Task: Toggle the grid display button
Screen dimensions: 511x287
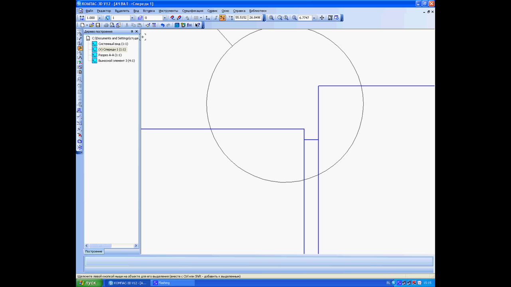Action: [196, 18]
